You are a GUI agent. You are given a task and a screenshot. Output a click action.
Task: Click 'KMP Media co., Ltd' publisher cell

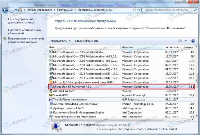(x=133, y=99)
